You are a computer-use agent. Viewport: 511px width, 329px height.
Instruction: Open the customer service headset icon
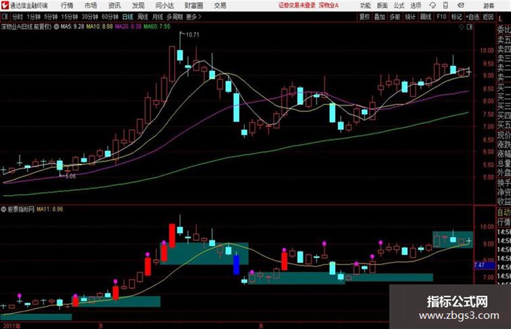tap(433, 5)
